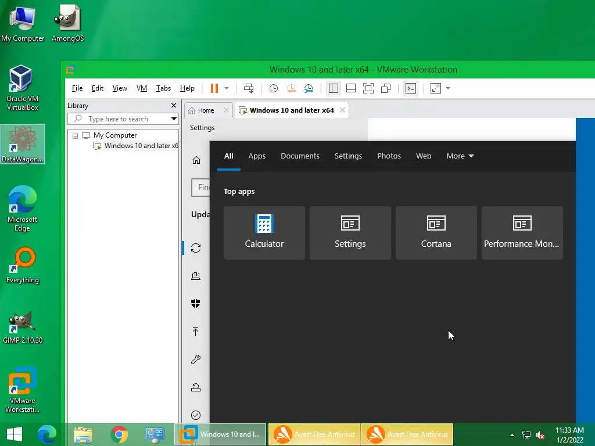Pause the virtual machine in VMware toolbar

[x=214, y=88]
